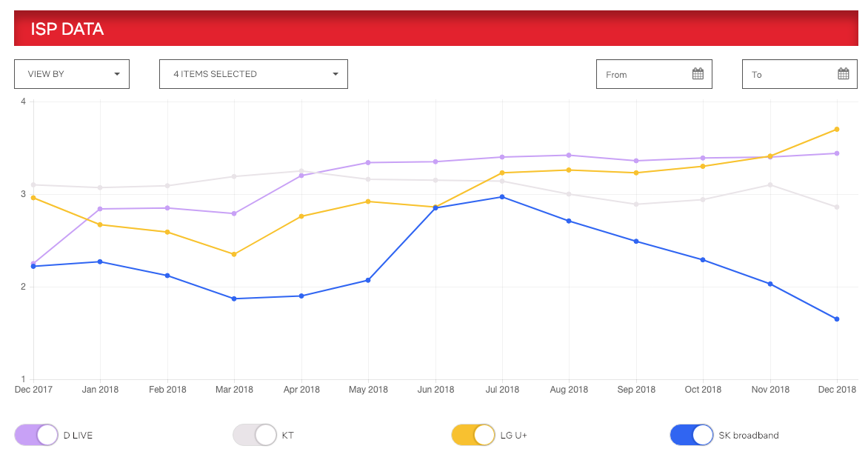Click the SK broadband legend label
Screen dimensions: 868x463
(x=748, y=436)
